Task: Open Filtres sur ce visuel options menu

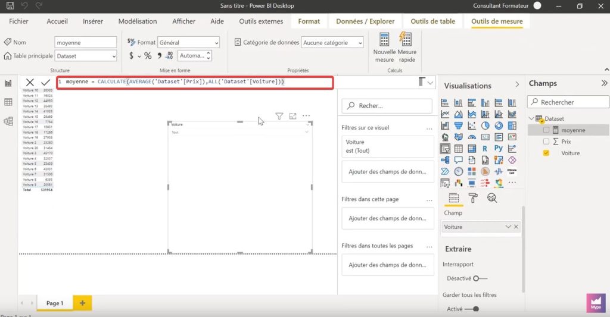Action: (x=429, y=128)
